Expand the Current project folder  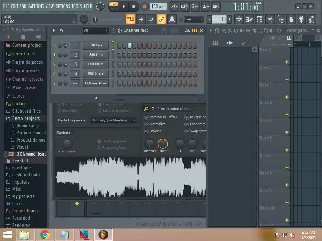(27, 45)
